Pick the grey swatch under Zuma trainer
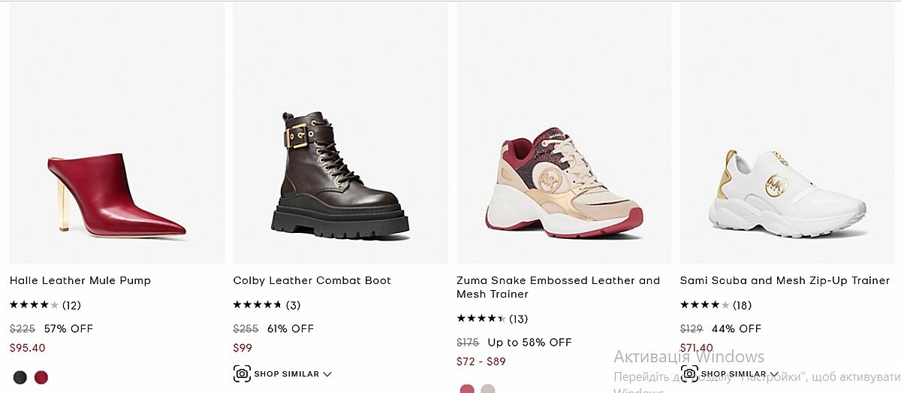 [488, 389]
